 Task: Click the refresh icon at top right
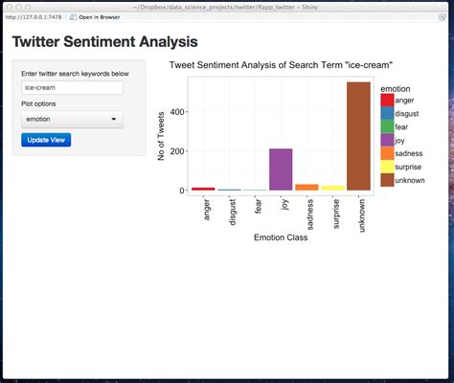(x=443, y=17)
